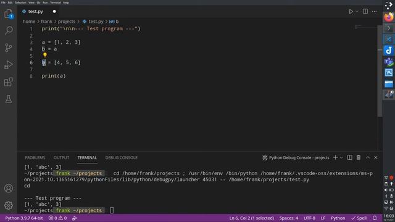Screen dimensions: 395x222
Task: Add a new terminal with plus icon
Action: 335,158
